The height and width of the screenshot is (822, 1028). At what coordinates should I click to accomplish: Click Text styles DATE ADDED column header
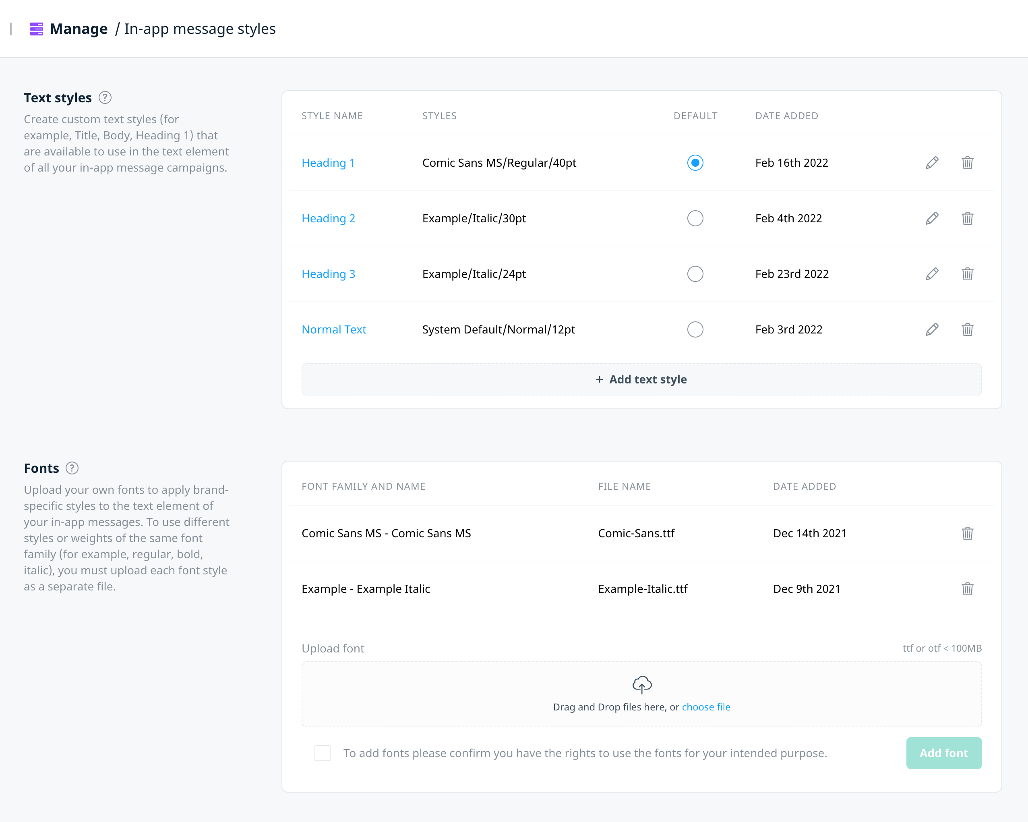click(787, 116)
